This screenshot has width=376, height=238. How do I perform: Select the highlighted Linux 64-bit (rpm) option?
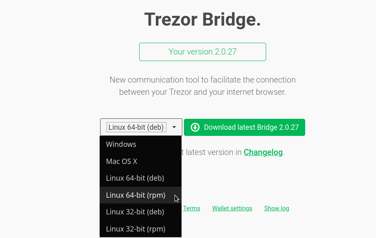tap(140, 195)
